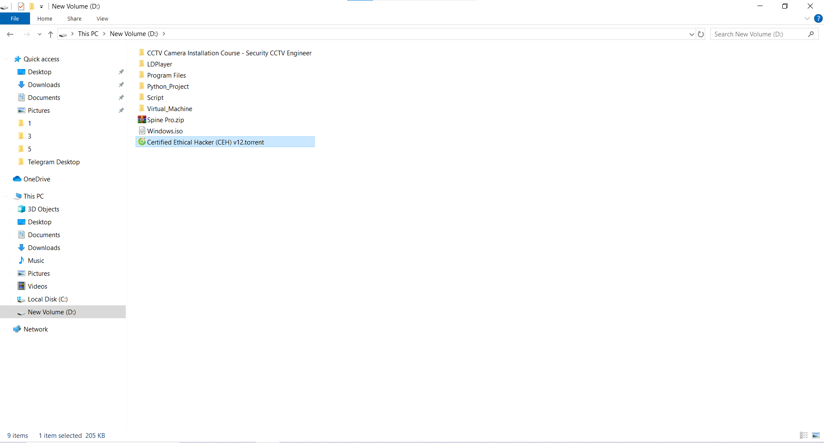Click the search magnifier icon
824x443 pixels.
coord(811,34)
